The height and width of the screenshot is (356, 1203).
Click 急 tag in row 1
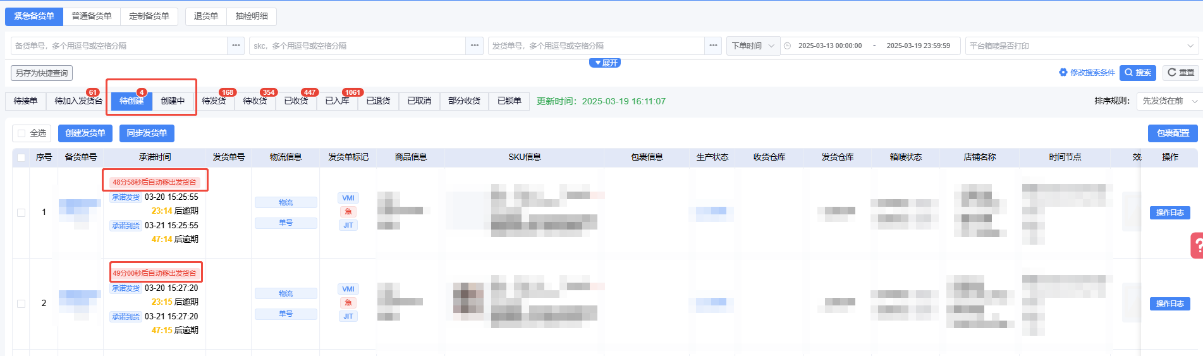click(x=348, y=212)
